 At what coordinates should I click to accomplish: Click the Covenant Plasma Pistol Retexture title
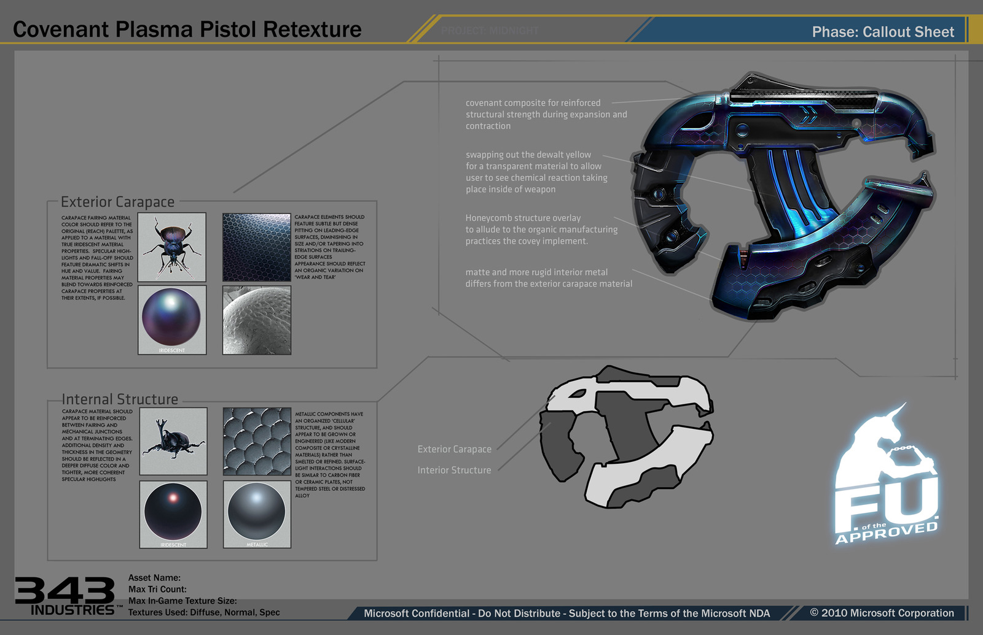pyautogui.click(x=187, y=29)
